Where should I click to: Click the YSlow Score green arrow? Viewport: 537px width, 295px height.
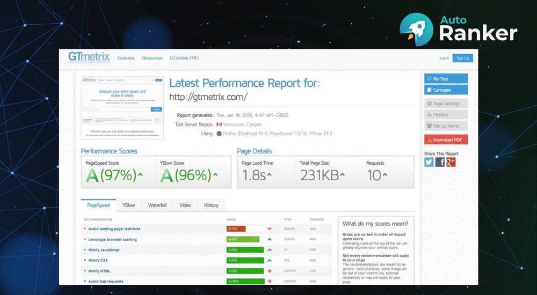[x=215, y=174]
